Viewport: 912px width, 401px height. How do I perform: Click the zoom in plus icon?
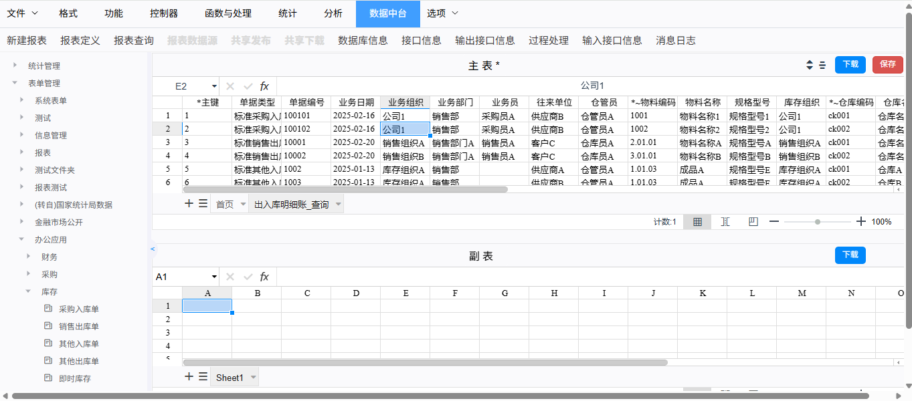point(861,222)
